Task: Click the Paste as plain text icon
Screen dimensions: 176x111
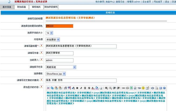Action: point(60,88)
